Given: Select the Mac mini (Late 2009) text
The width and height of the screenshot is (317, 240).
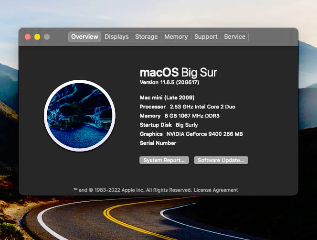Looking at the screenshot, I should coord(167,98).
